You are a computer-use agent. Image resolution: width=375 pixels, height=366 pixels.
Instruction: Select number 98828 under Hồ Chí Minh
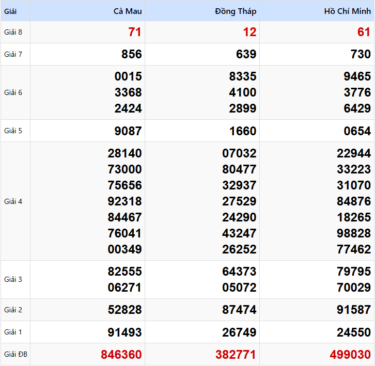pos(354,233)
